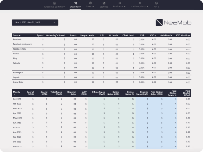The height and width of the screenshot is (152, 203).
Task: Click the Blended tab icon
Action: pyautogui.click(x=104, y=3)
